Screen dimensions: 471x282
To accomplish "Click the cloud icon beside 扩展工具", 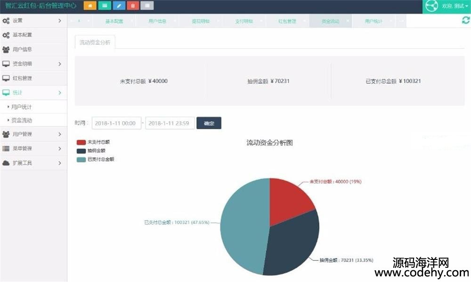I will tap(6, 163).
